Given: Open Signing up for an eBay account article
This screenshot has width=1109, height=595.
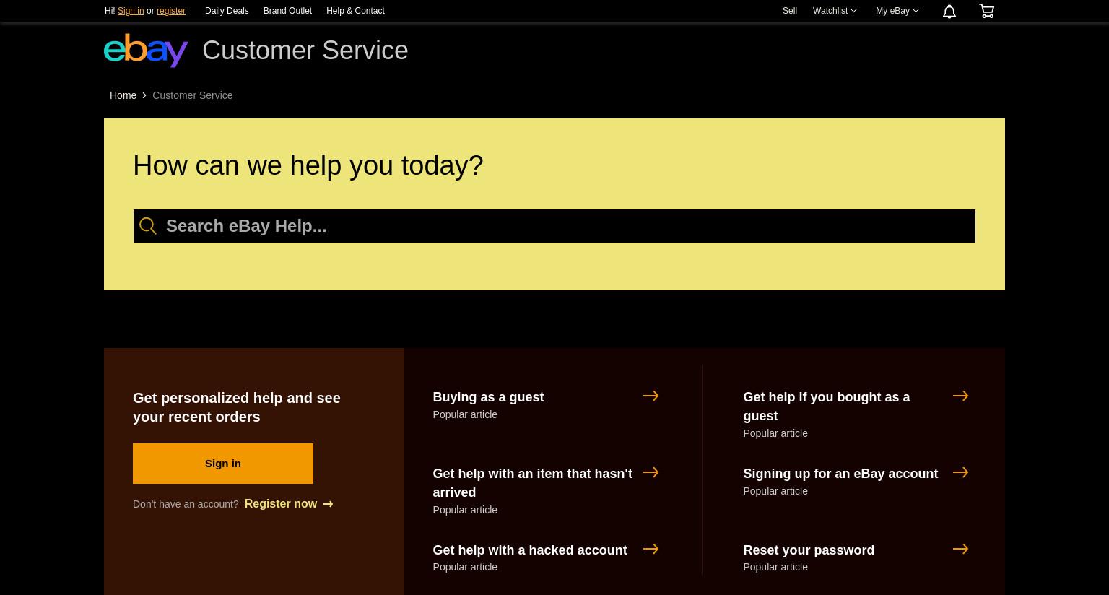Looking at the screenshot, I should (x=840, y=474).
